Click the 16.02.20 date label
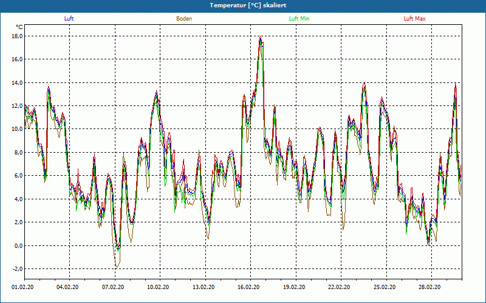 point(248,287)
